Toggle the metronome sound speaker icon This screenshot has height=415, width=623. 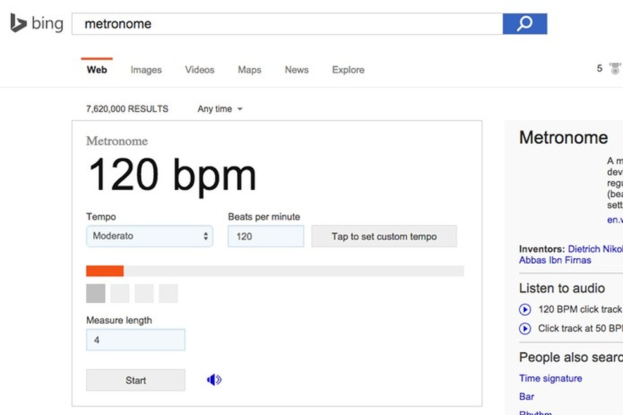214,380
